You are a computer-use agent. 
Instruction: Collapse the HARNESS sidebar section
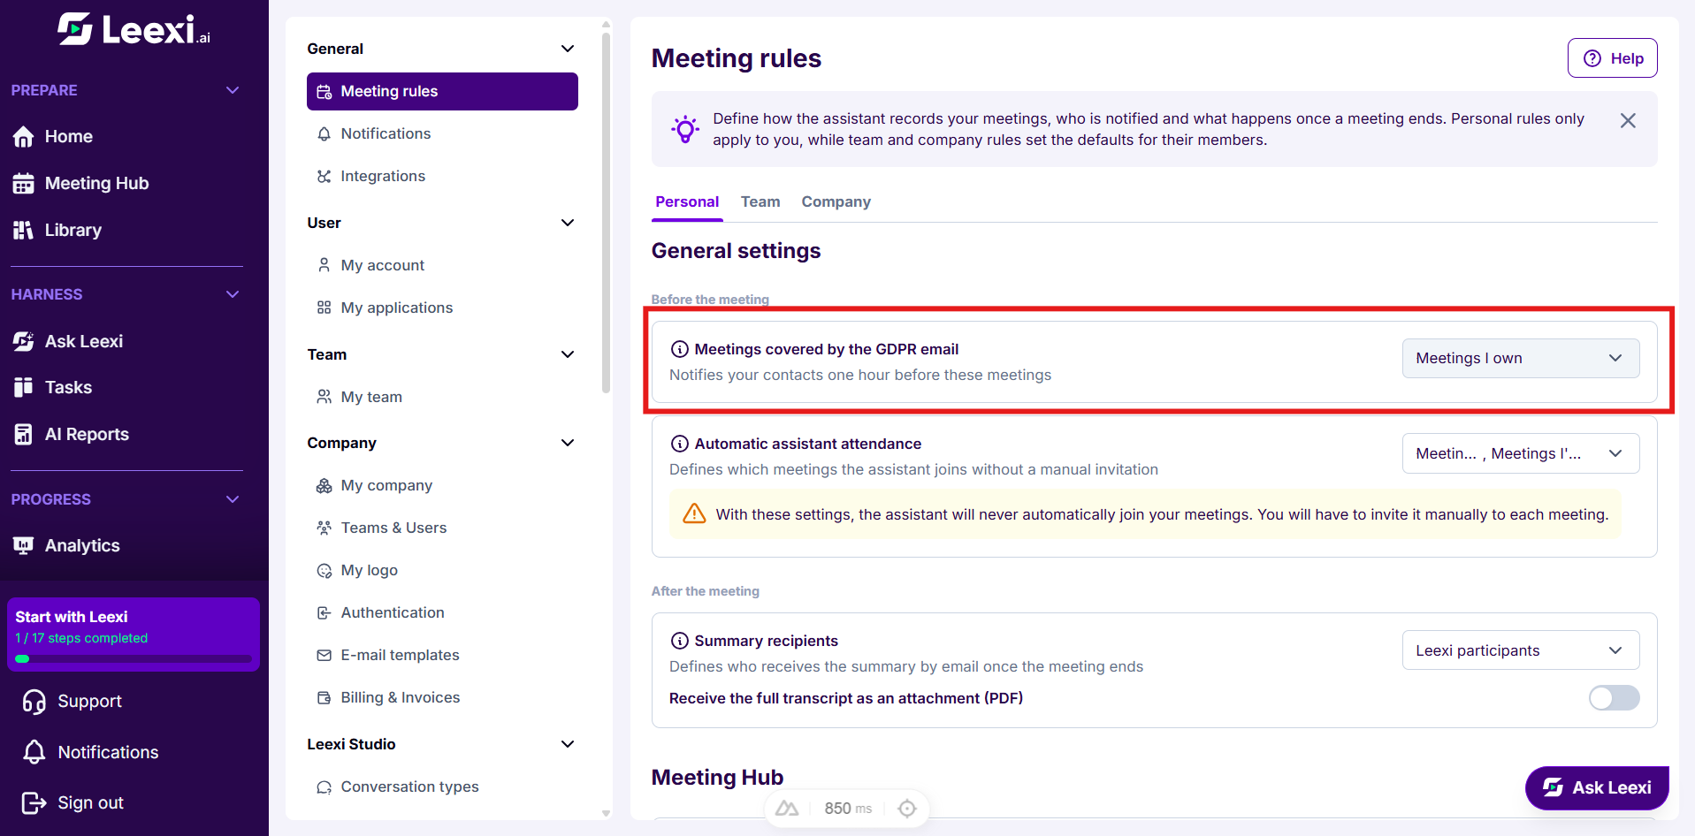pos(233,294)
